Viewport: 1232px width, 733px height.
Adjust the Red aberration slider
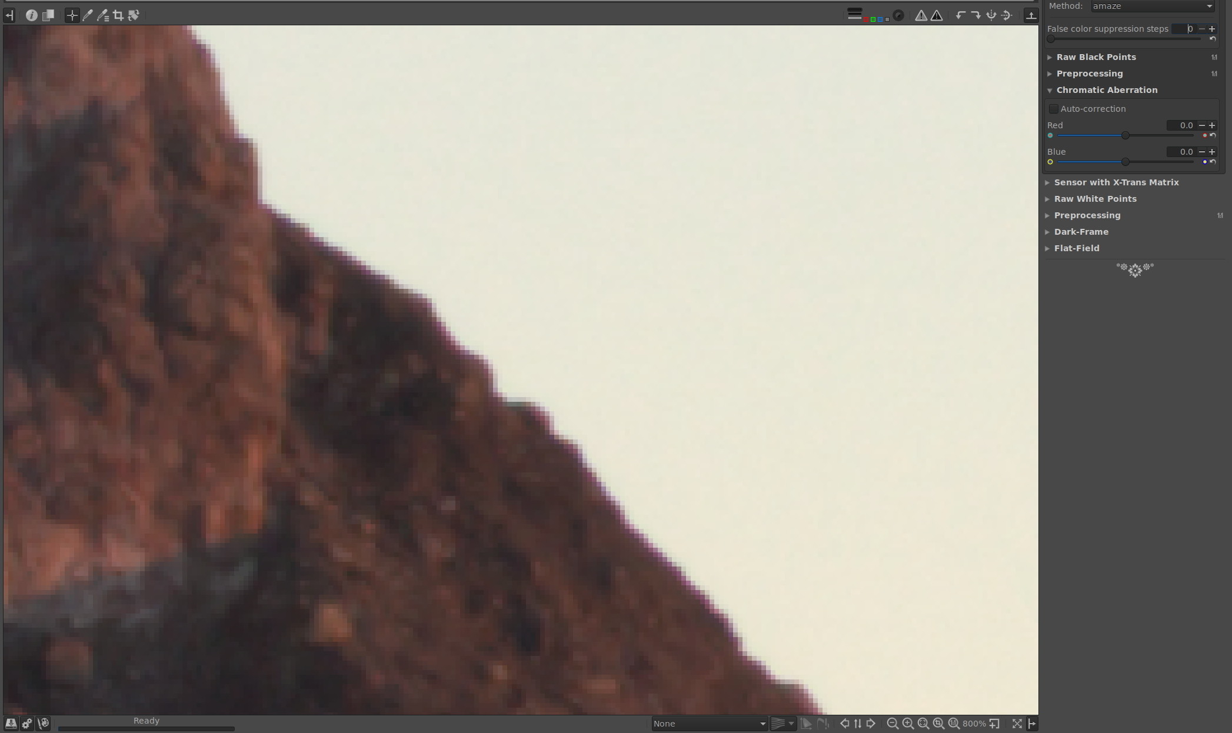tap(1126, 135)
